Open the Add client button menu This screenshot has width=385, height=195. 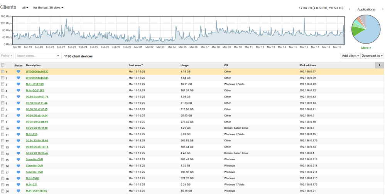[x=350, y=56]
